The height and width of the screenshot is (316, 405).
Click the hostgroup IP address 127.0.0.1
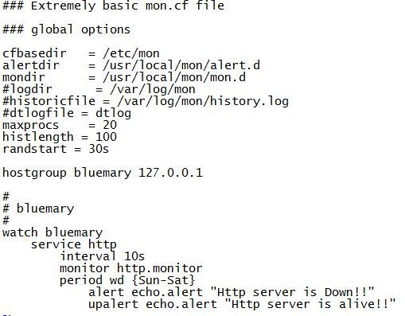170,173
